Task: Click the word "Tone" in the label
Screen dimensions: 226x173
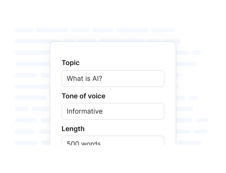Action: pos(69,96)
